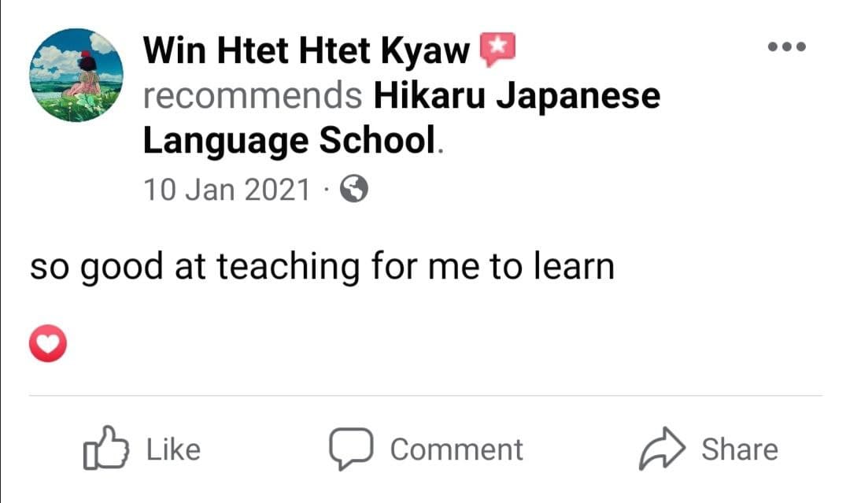Click the globe audience icon beside the date

[353, 188]
